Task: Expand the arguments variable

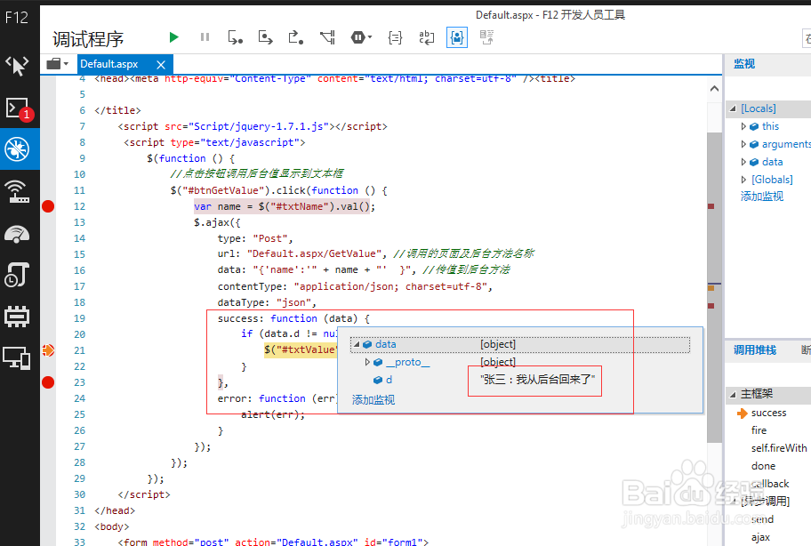Action: click(743, 144)
